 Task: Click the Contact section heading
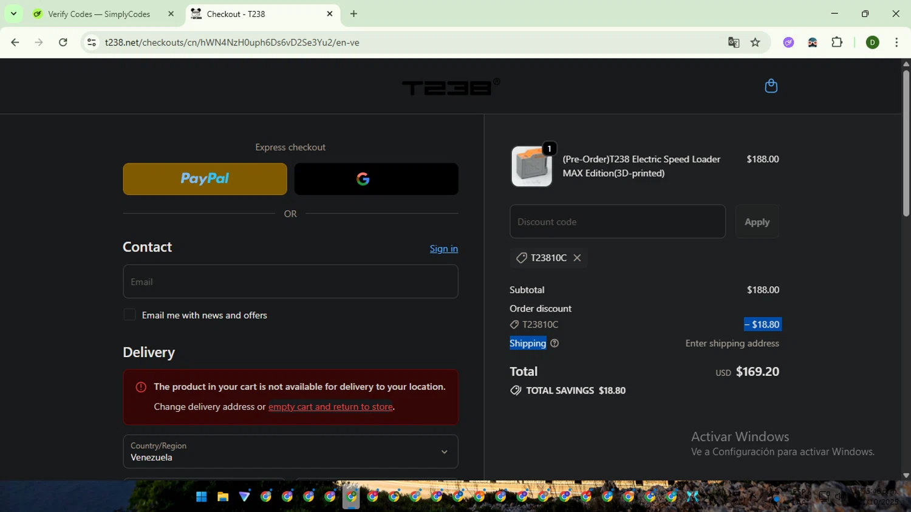click(x=147, y=247)
